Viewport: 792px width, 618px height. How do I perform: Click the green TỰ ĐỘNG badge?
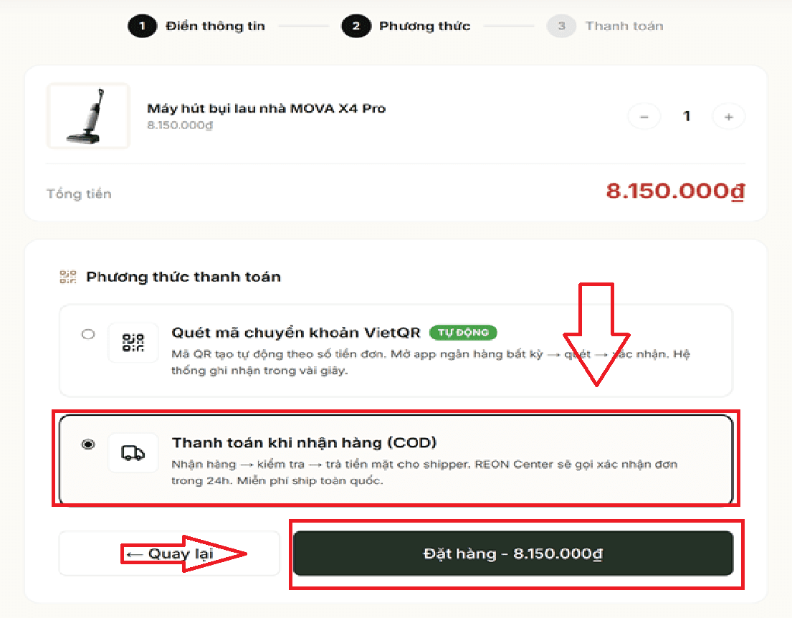coord(463,333)
